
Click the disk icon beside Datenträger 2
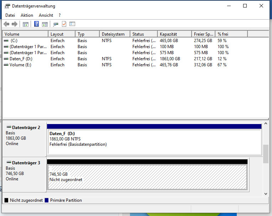[x=9, y=127]
